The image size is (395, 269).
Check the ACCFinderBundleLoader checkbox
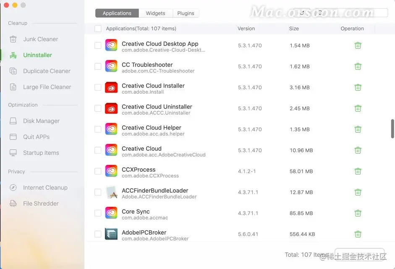coord(98,192)
